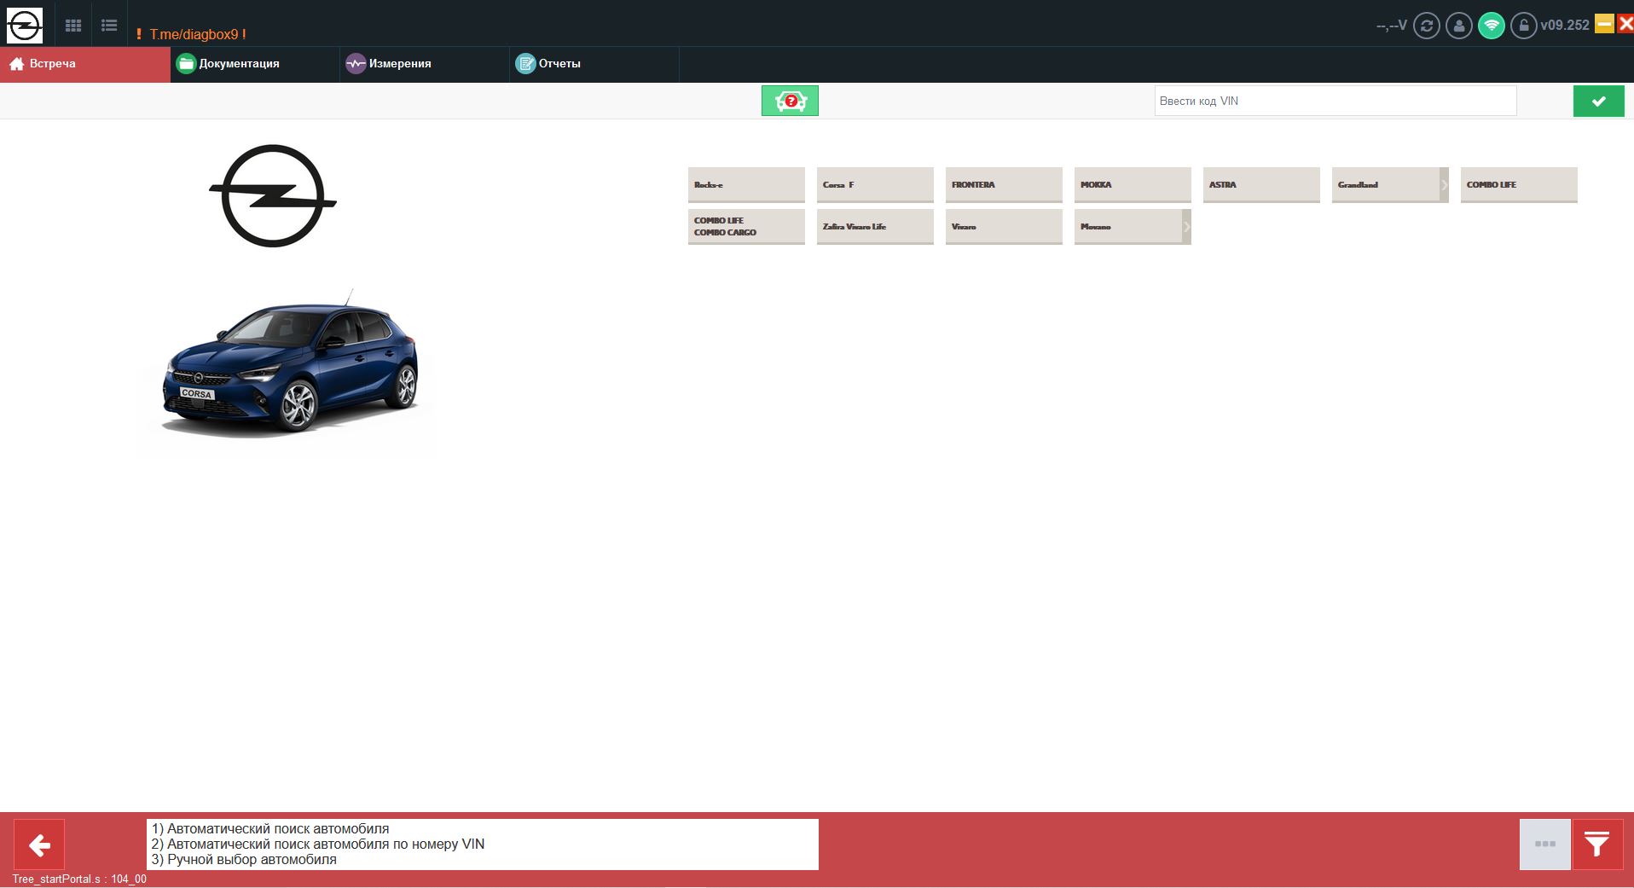Open the red filter funnel button
1634x888 pixels.
tap(1597, 844)
